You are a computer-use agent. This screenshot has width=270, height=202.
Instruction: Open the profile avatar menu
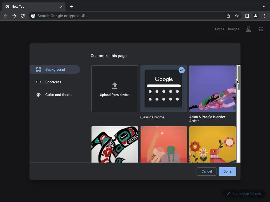click(x=256, y=16)
